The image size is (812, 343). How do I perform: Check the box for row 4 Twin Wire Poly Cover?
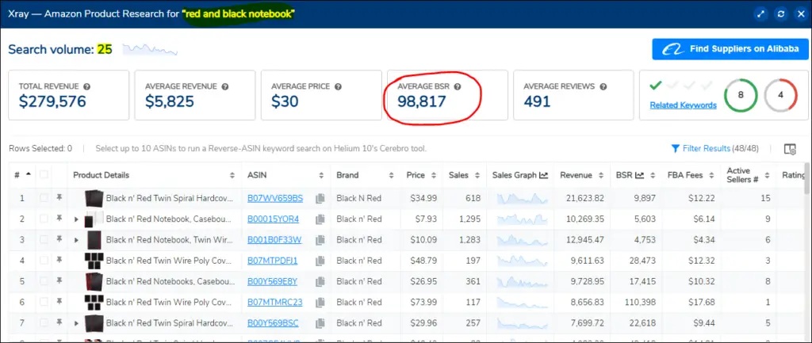44,261
